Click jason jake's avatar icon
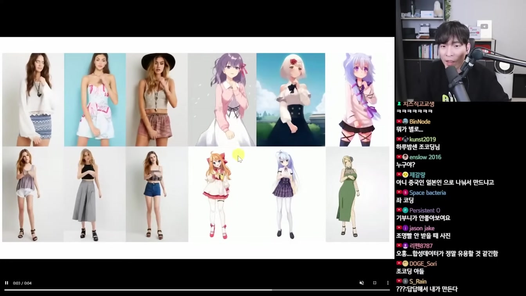This screenshot has height=296, width=526. pos(405,228)
